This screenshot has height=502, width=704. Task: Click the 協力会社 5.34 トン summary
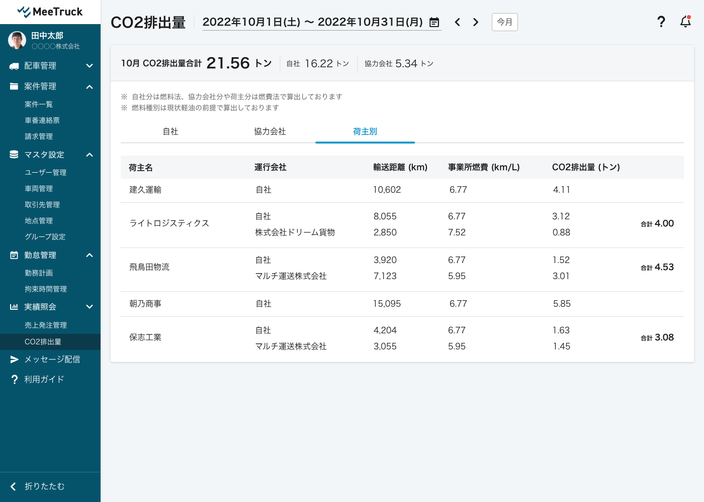(x=399, y=64)
